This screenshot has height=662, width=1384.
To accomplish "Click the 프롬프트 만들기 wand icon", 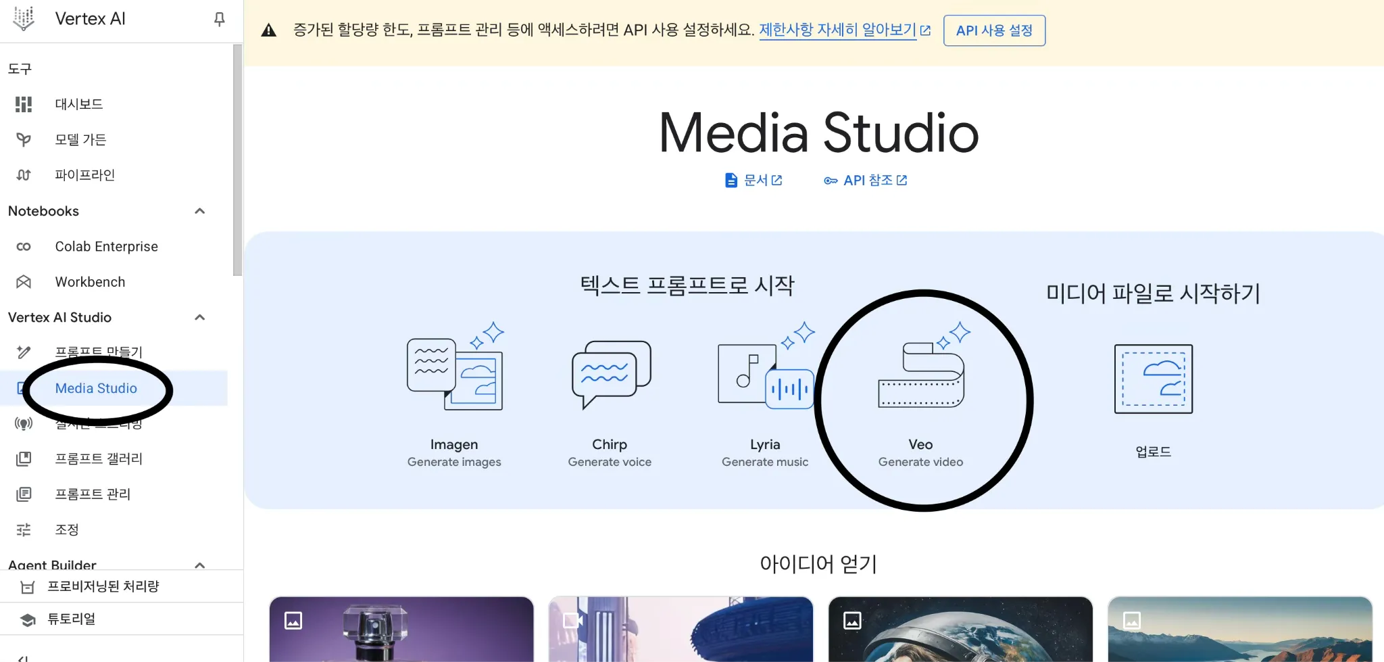I will point(24,352).
